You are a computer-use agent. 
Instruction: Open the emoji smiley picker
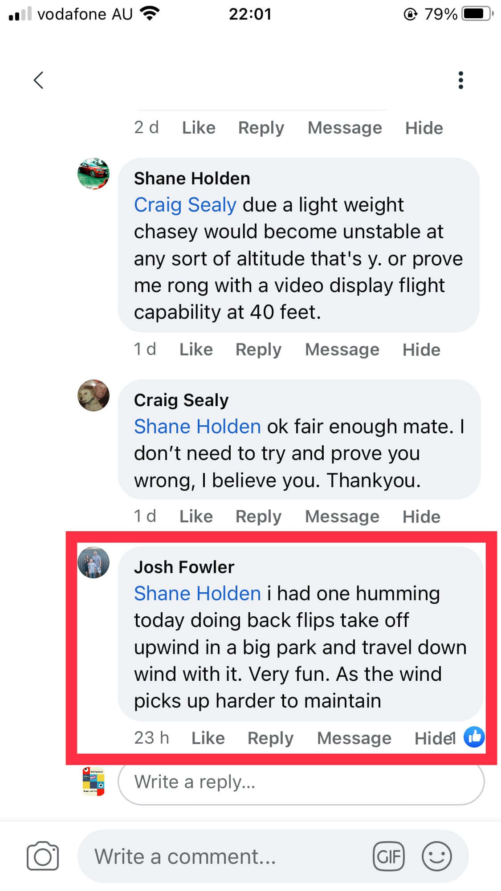tap(436, 856)
